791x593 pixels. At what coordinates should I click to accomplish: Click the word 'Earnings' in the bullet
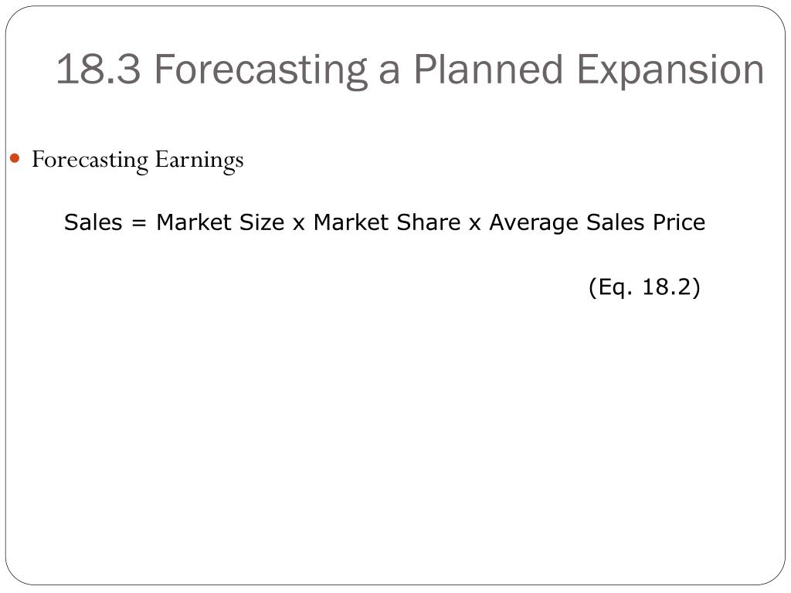pyautogui.click(x=199, y=161)
